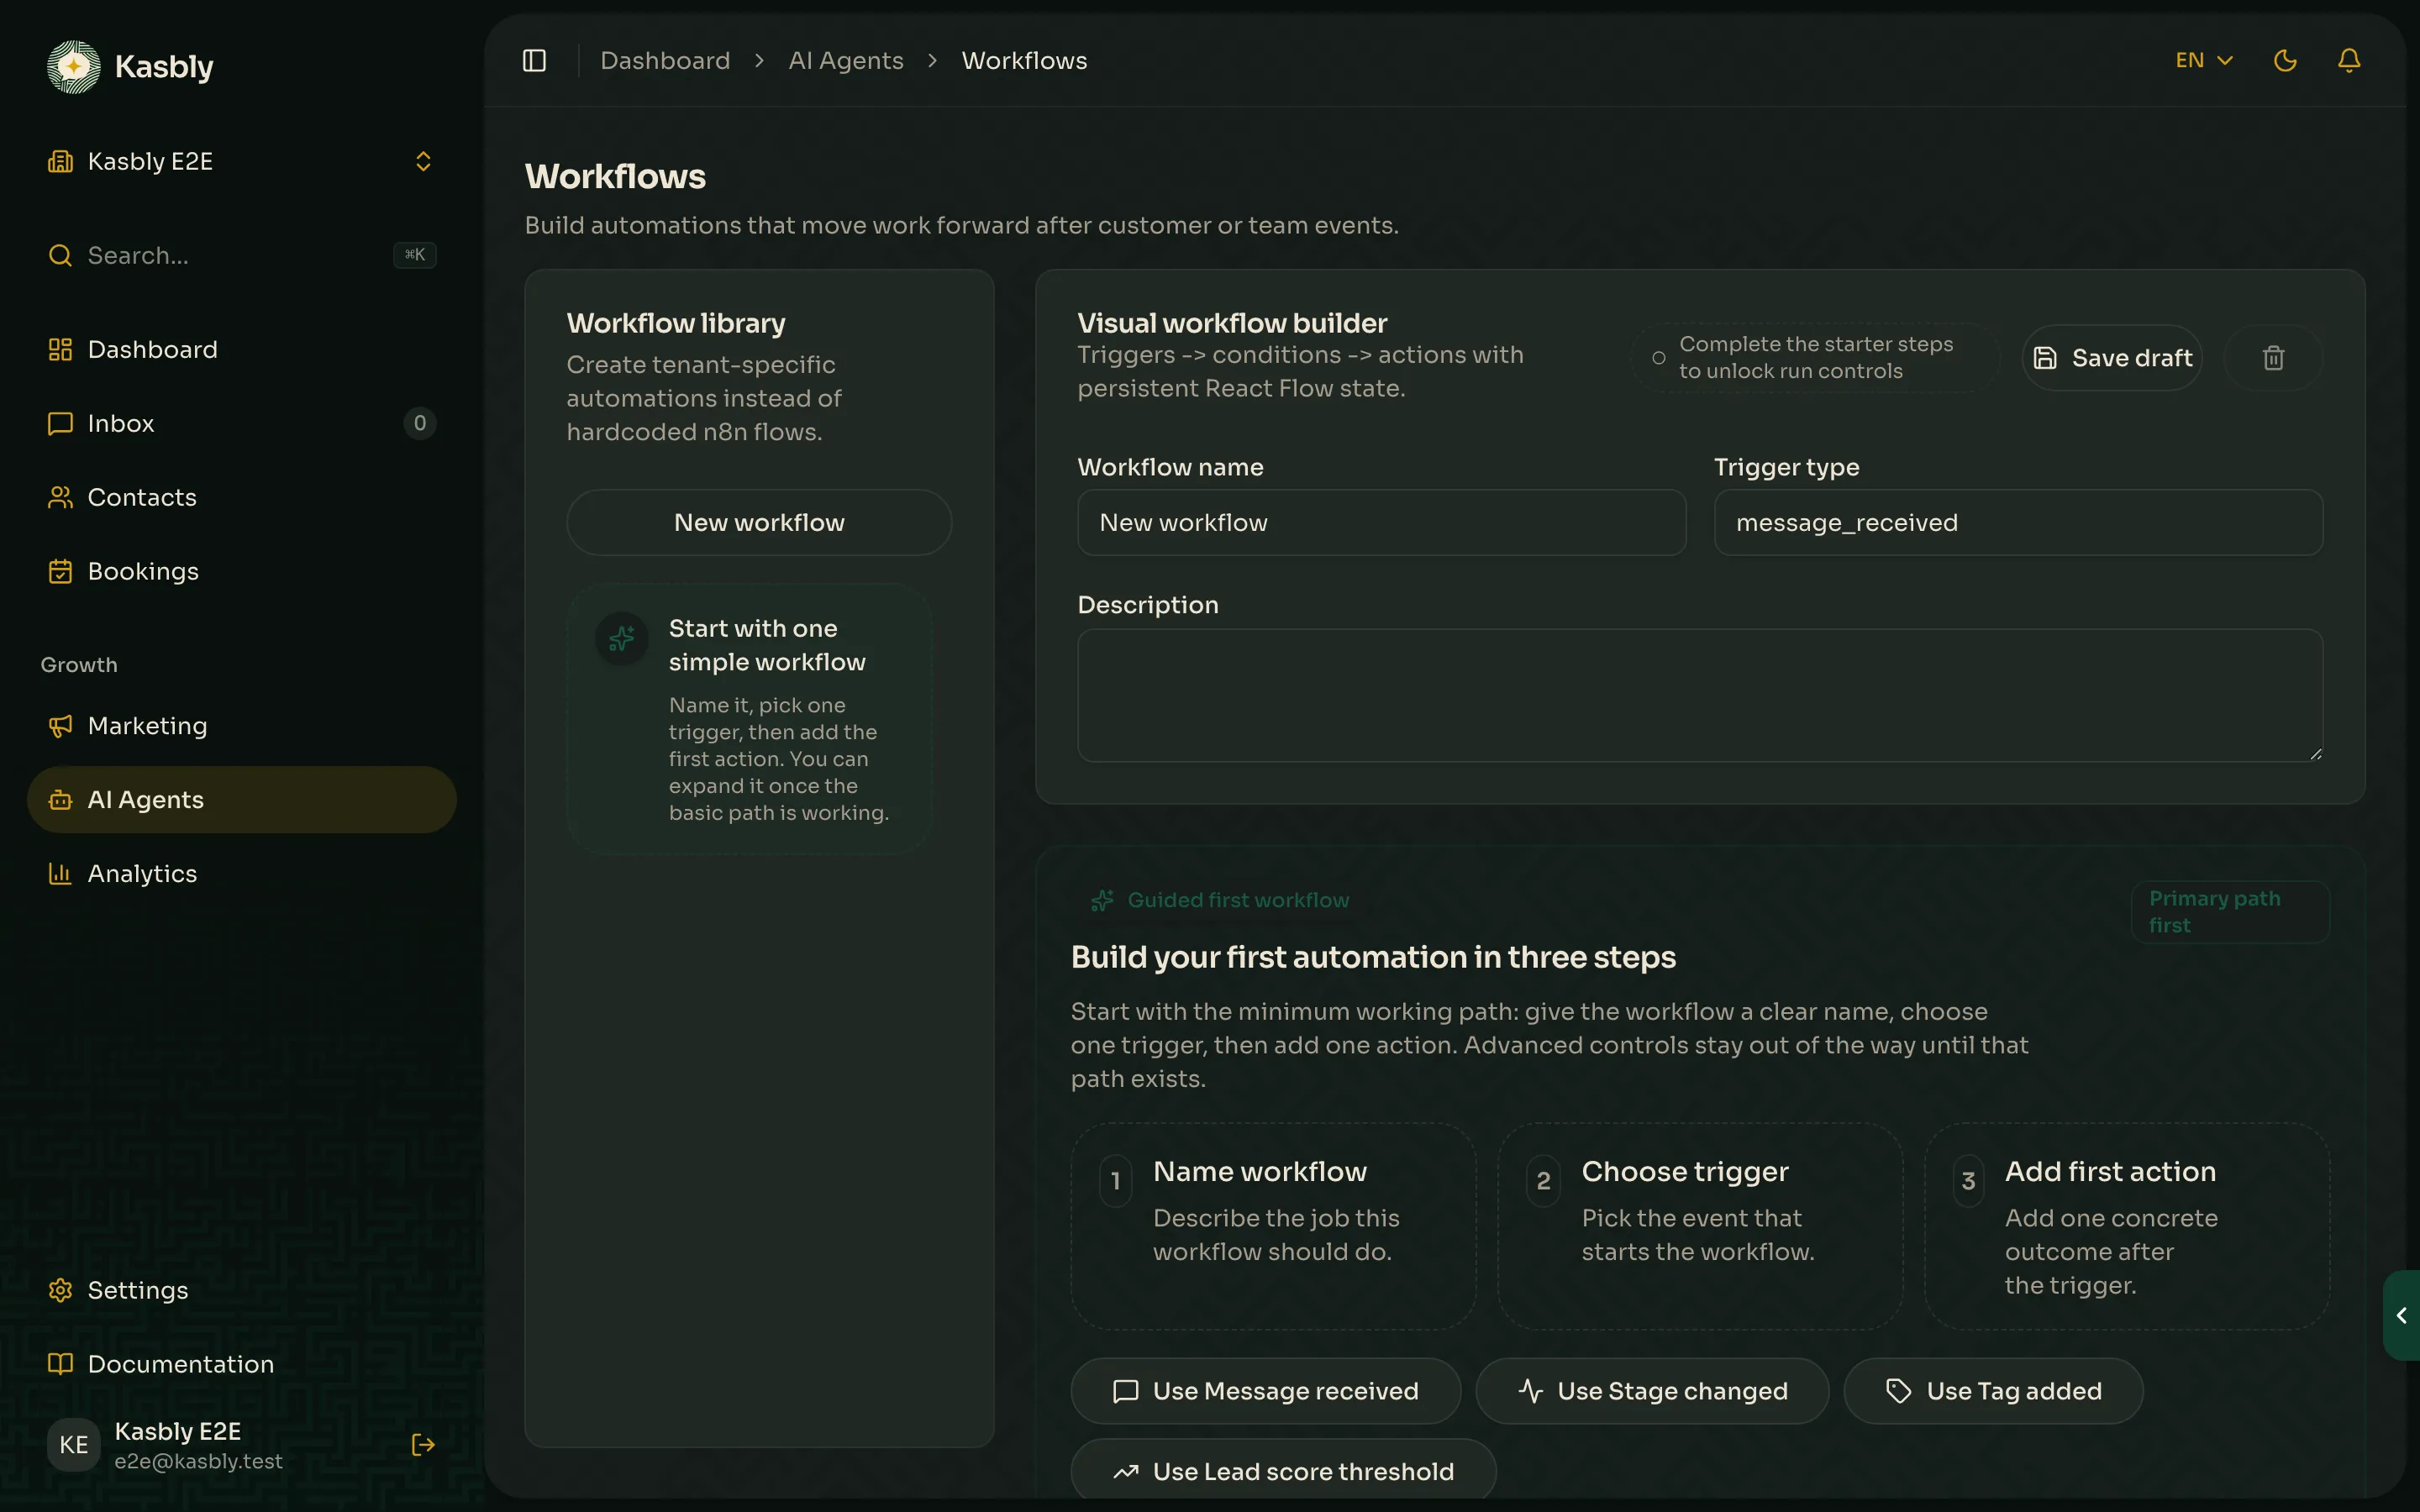The height and width of the screenshot is (1512, 2420).
Task: Open Settings from sidebar
Action: point(241,1290)
